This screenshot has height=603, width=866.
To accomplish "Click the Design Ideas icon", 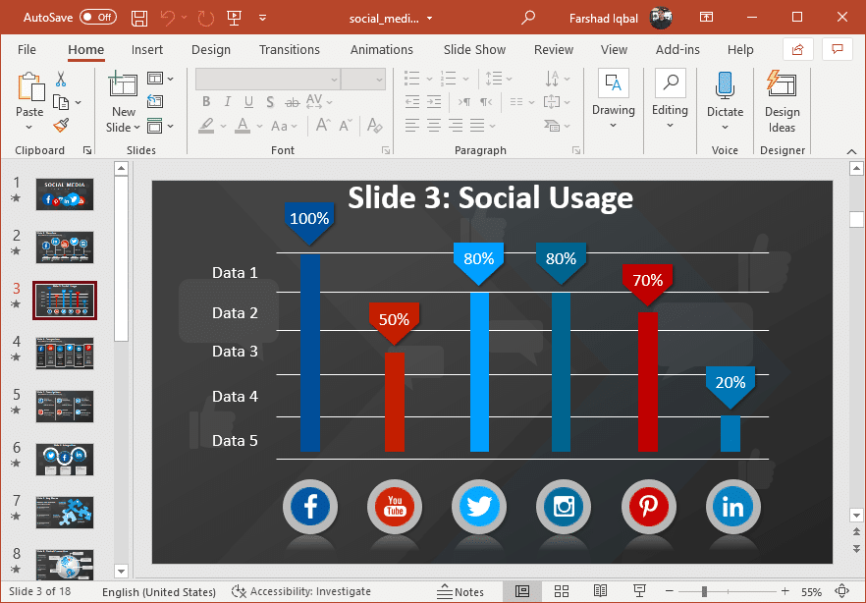I will (782, 86).
